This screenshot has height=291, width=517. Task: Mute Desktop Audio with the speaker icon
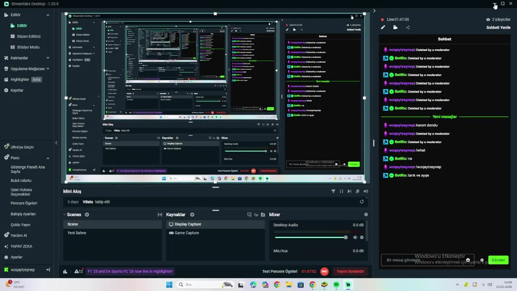[x=355, y=237]
